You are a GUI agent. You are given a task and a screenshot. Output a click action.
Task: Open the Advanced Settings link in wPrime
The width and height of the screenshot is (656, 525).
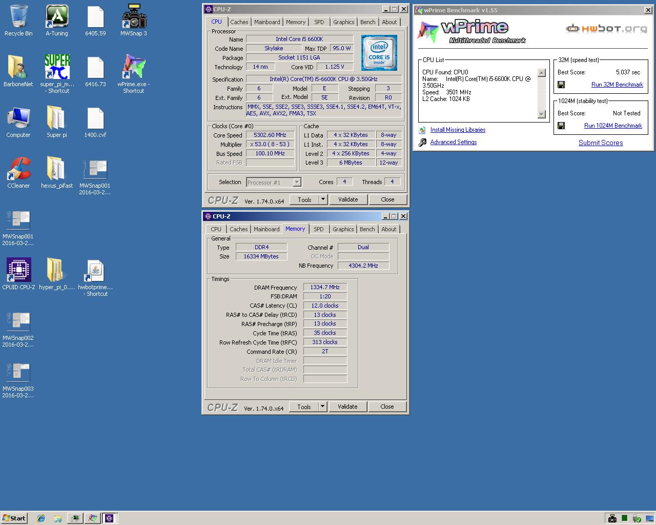454,143
